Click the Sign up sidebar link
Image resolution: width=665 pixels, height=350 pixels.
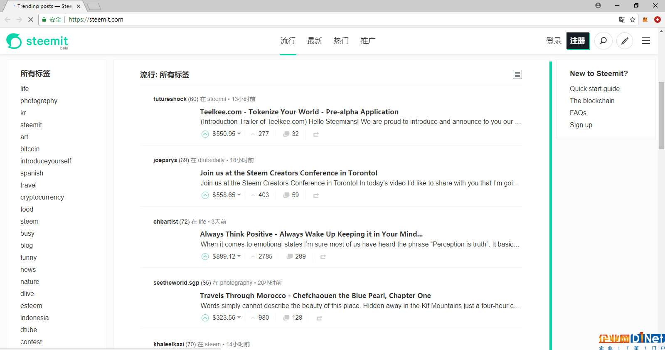[x=581, y=125]
